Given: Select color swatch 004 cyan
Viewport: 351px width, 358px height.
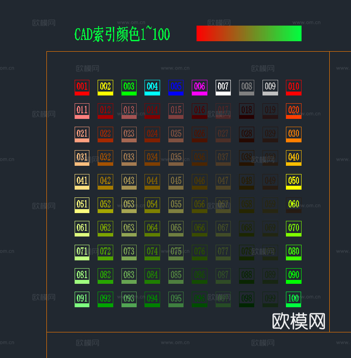Looking at the screenshot, I should coord(152,87).
